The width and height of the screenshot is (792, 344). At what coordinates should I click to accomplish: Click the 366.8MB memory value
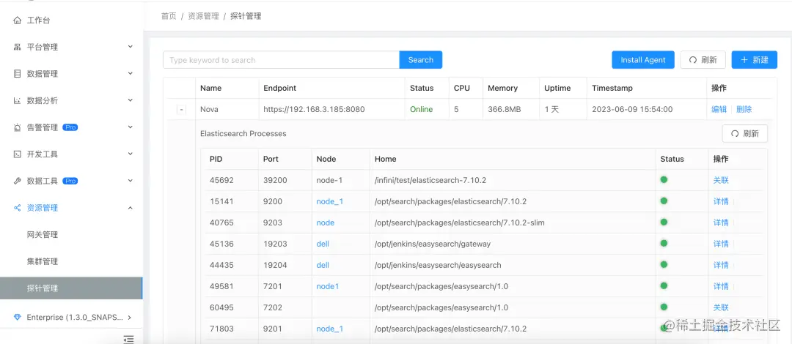pos(505,109)
